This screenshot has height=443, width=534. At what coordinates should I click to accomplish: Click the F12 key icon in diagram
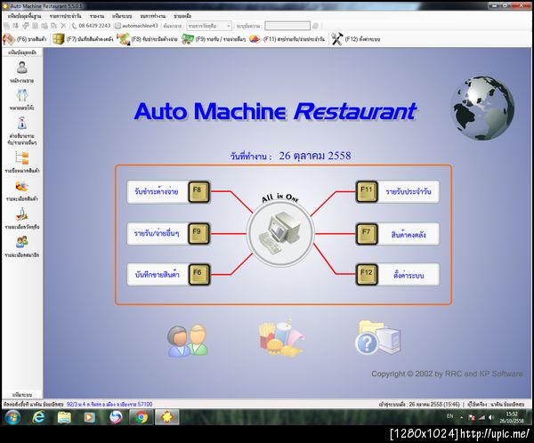pos(367,275)
